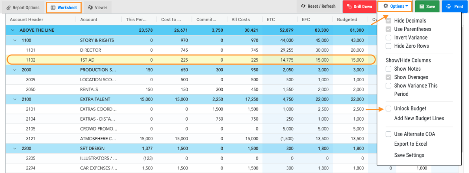469x173 pixels.
Task: Click the EXTRA TALENT account cell
Action: tap(95, 99)
